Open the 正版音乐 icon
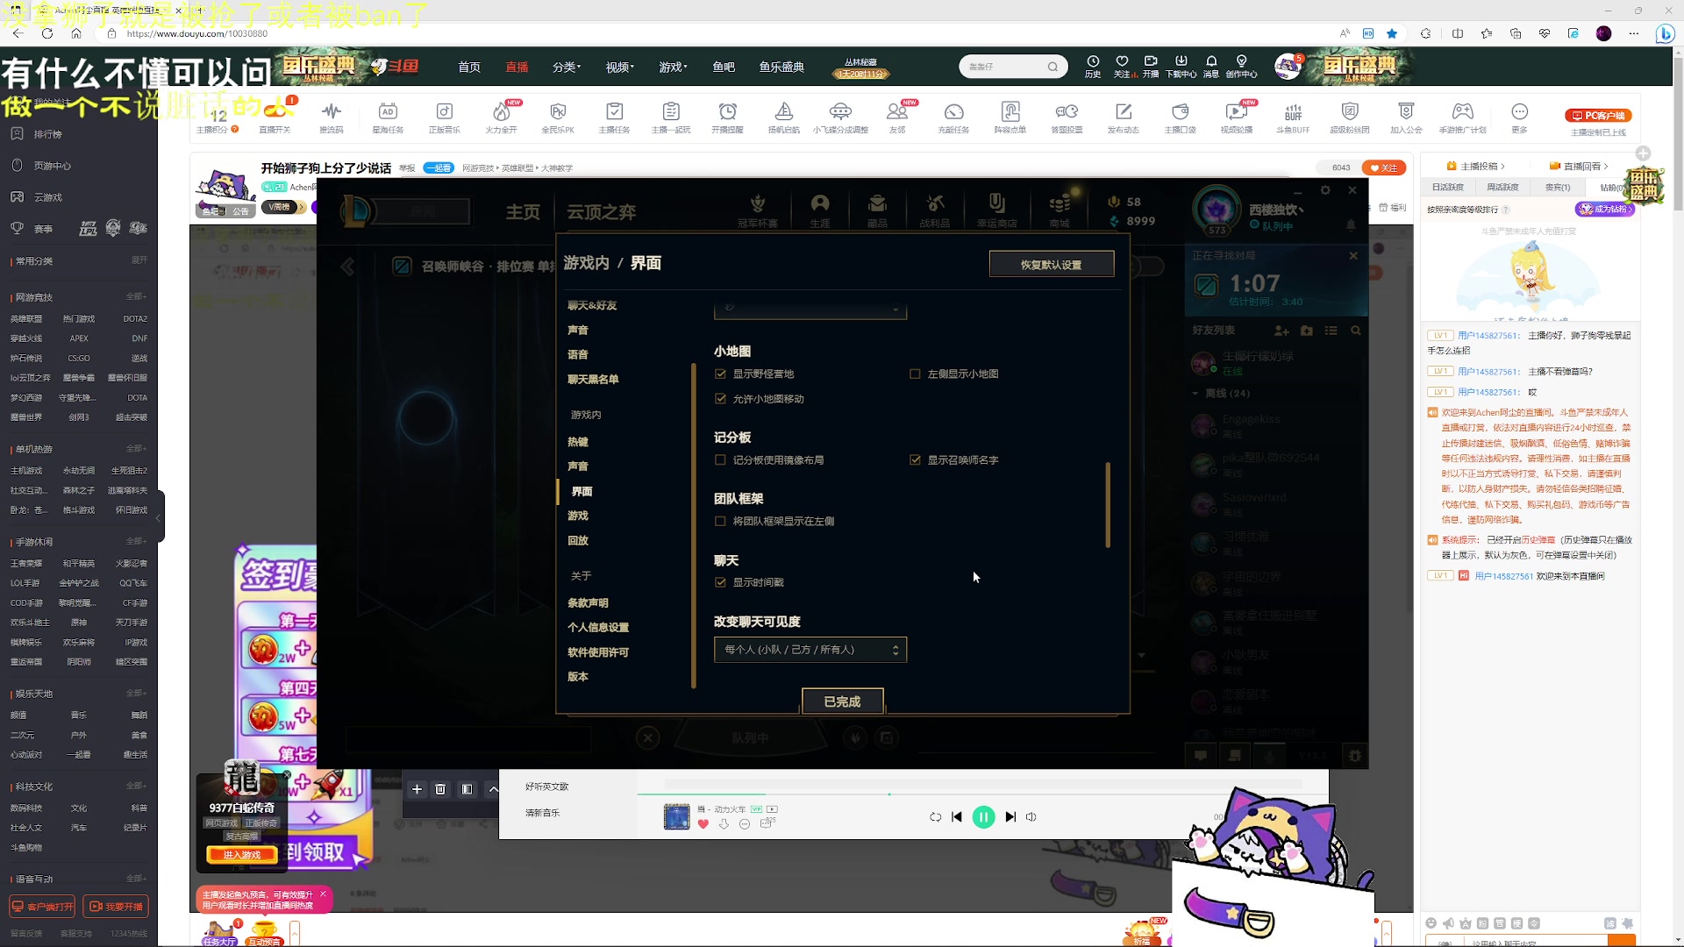This screenshot has height=947, width=1684. click(x=444, y=117)
